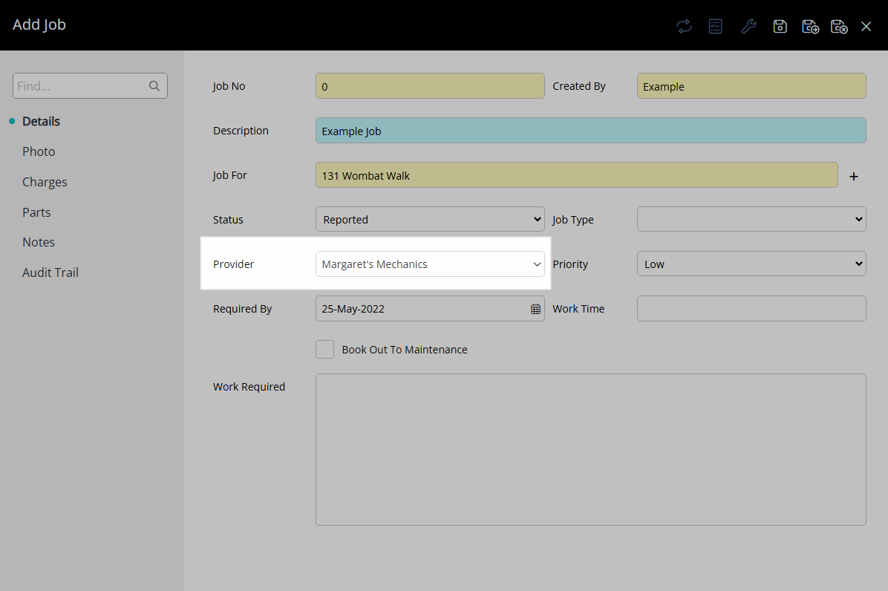888x591 pixels.
Task: Click the Work Time input field
Action: point(751,309)
